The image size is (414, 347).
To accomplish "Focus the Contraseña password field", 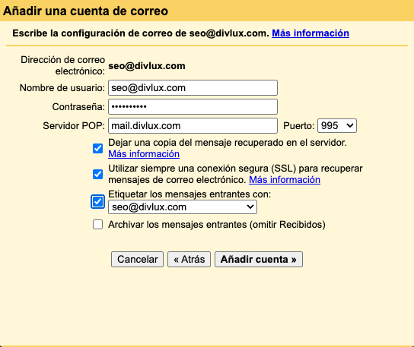I will pos(193,107).
